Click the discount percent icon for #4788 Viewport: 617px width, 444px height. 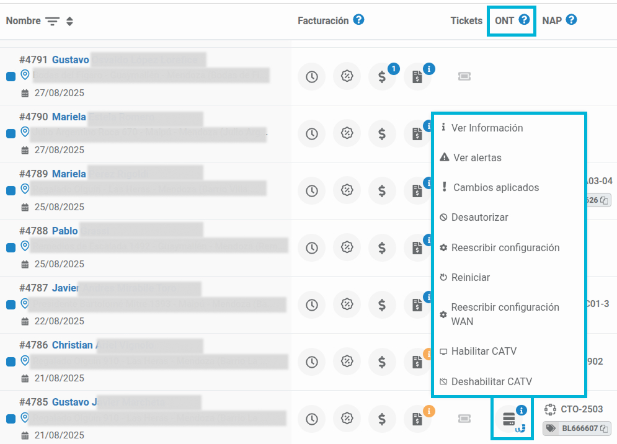coord(347,247)
